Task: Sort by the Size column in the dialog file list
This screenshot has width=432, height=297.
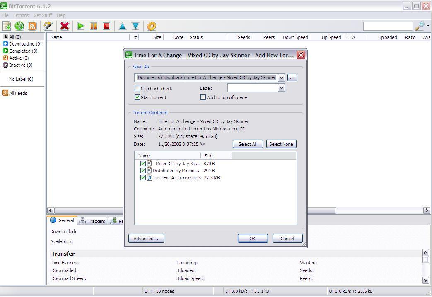Action: coord(216,156)
